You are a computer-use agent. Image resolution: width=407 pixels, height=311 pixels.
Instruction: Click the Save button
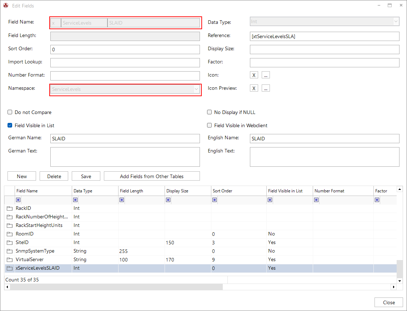pyautogui.click(x=86, y=176)
